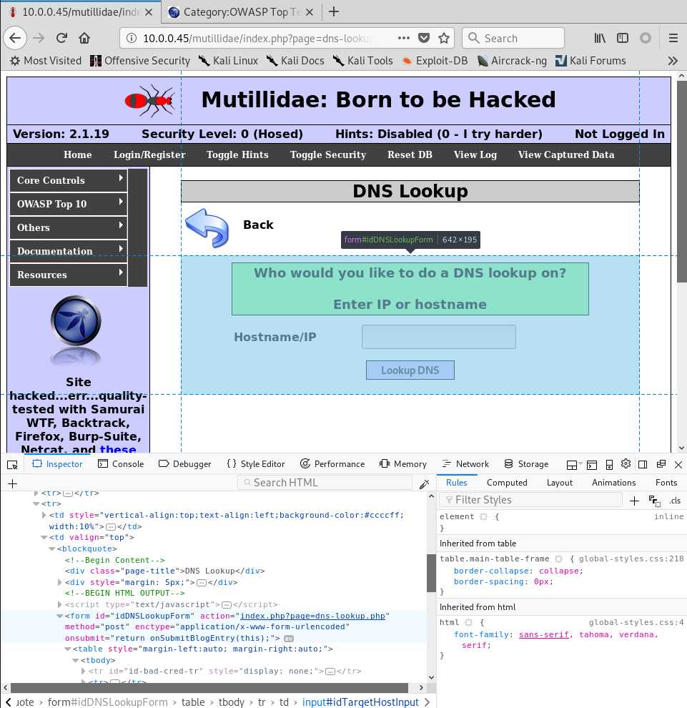Open a new browser tab

(334, 11)
